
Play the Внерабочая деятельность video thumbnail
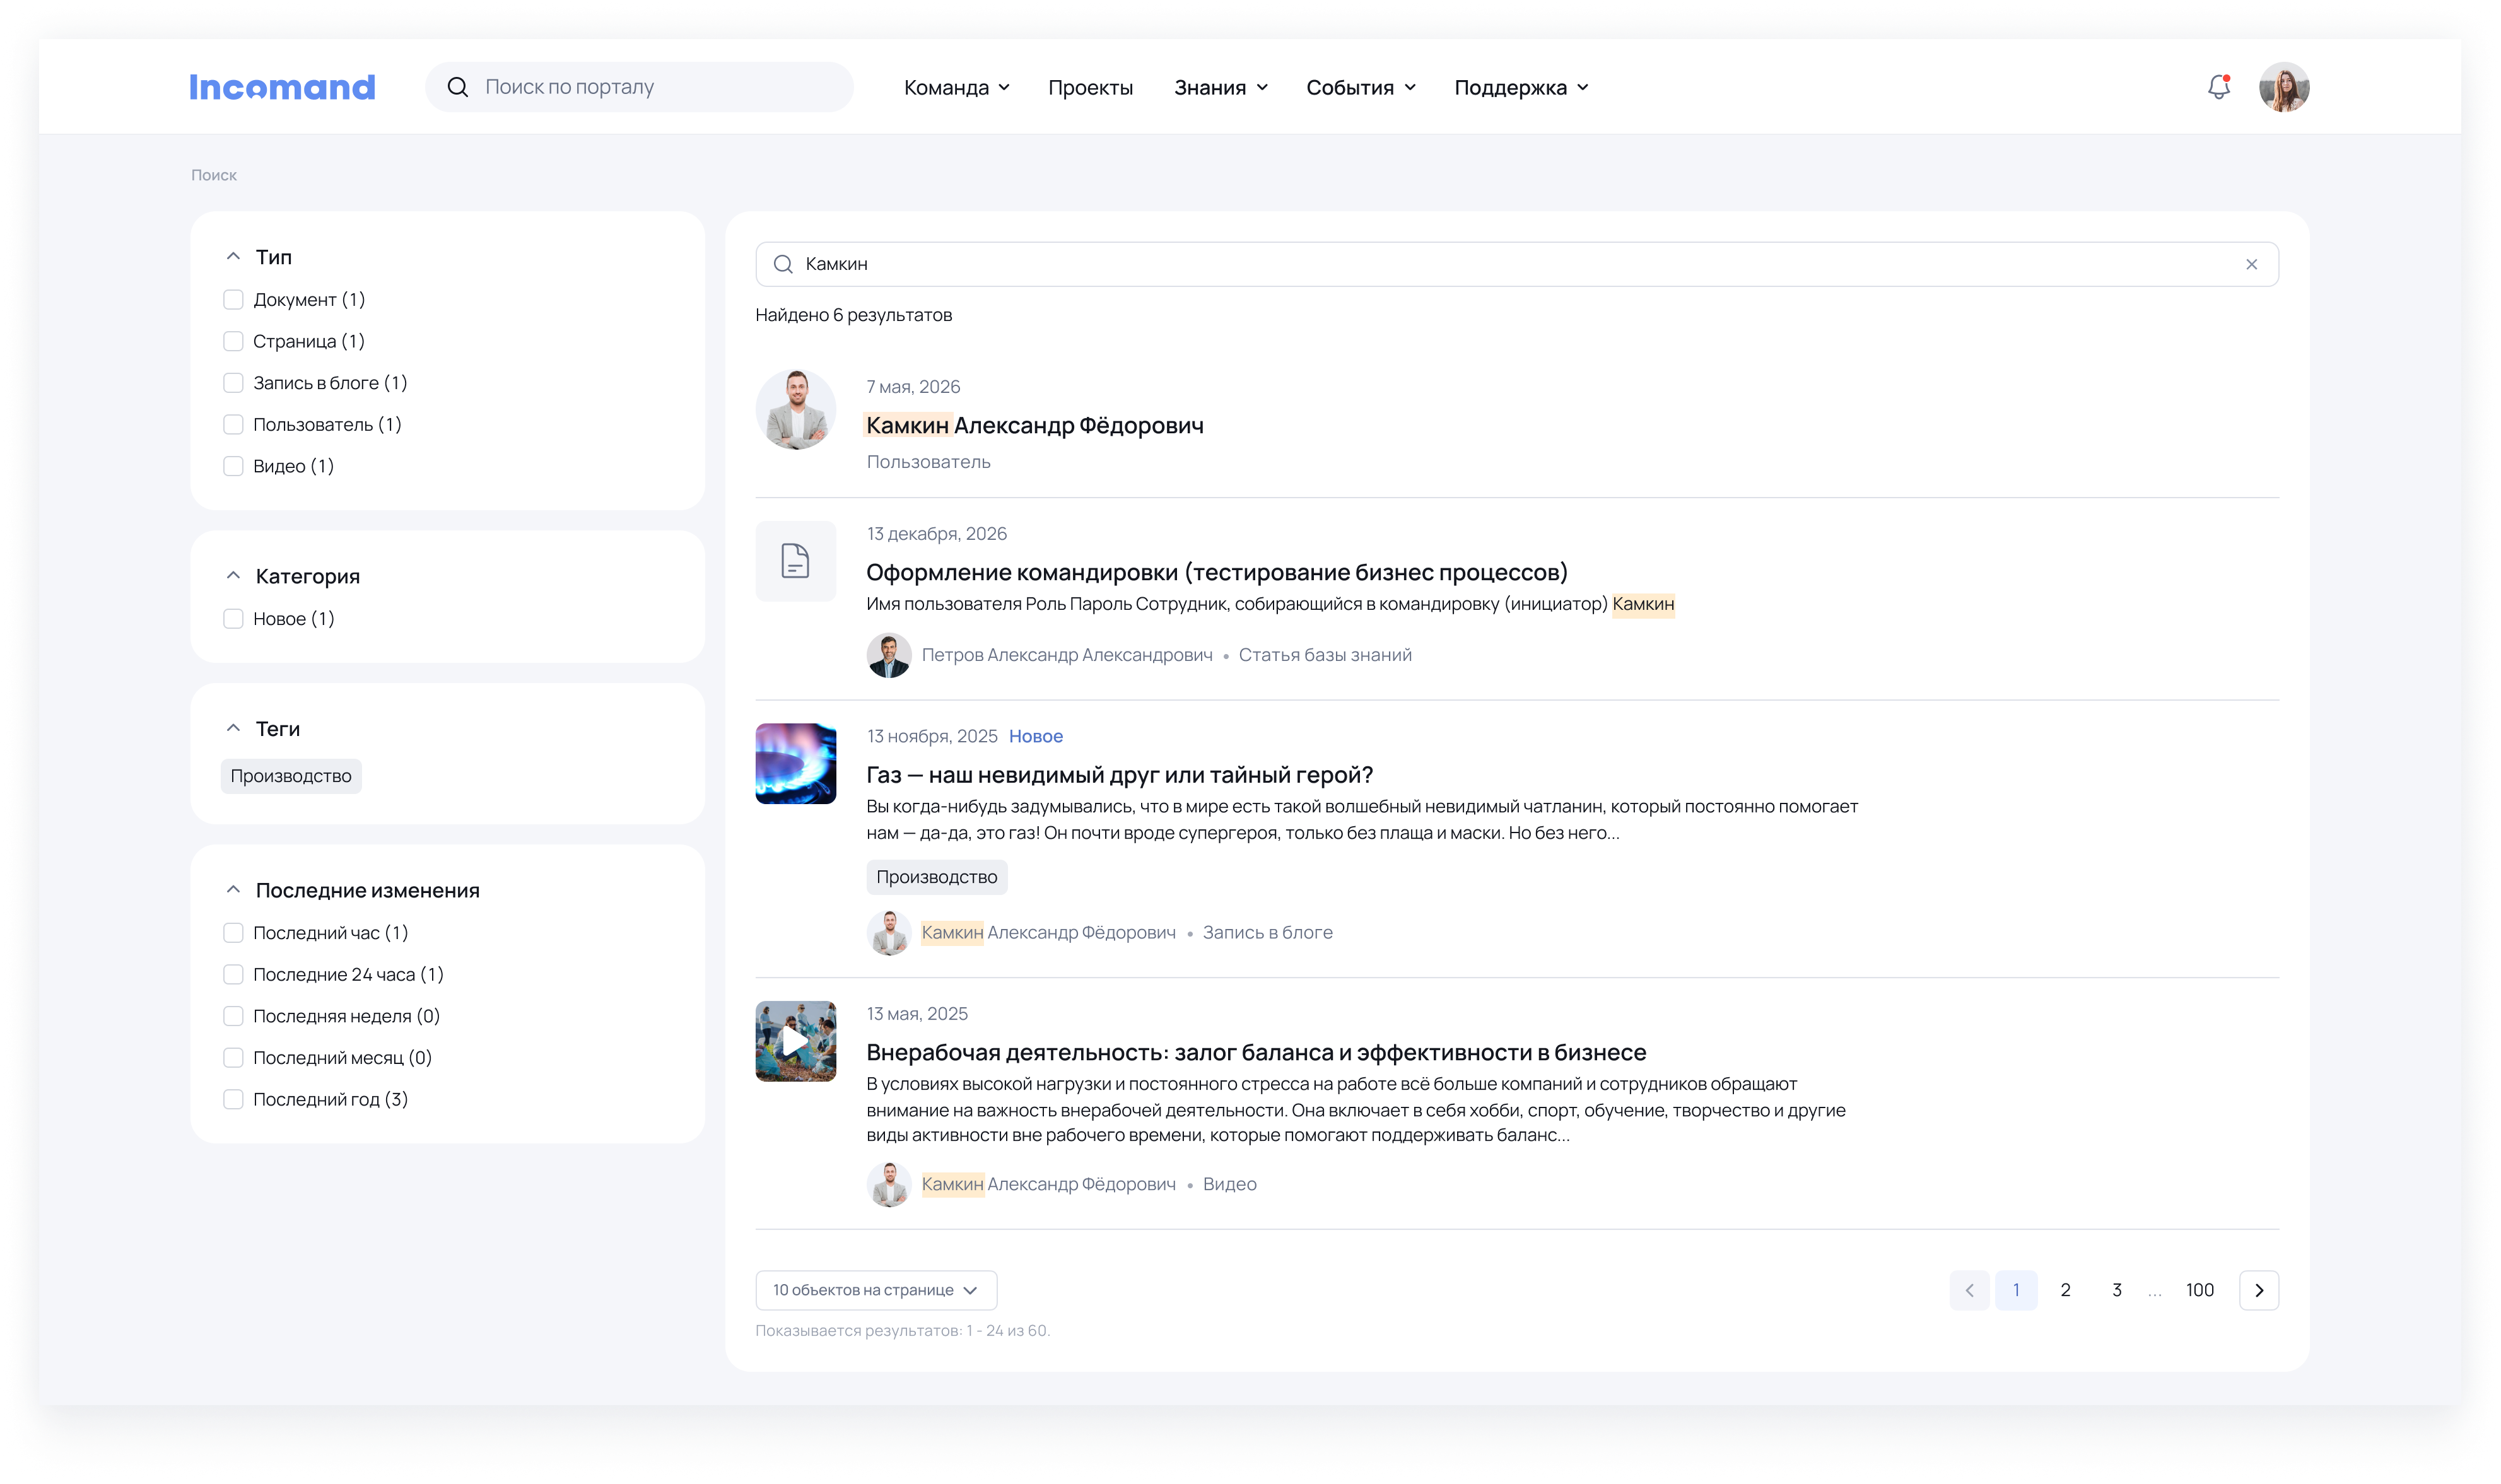pos(795,1041)
